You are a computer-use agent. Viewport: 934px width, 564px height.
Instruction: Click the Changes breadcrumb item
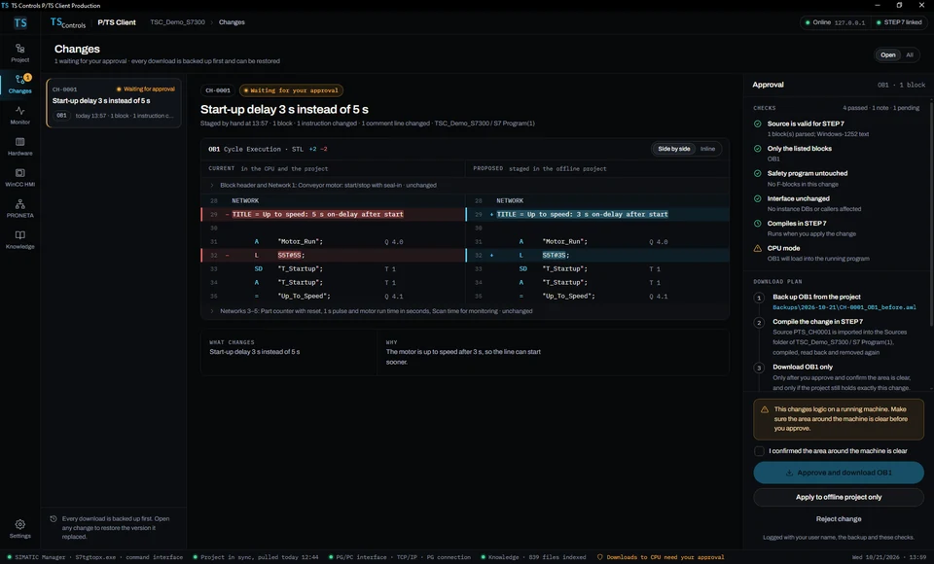tap(232, 22)
